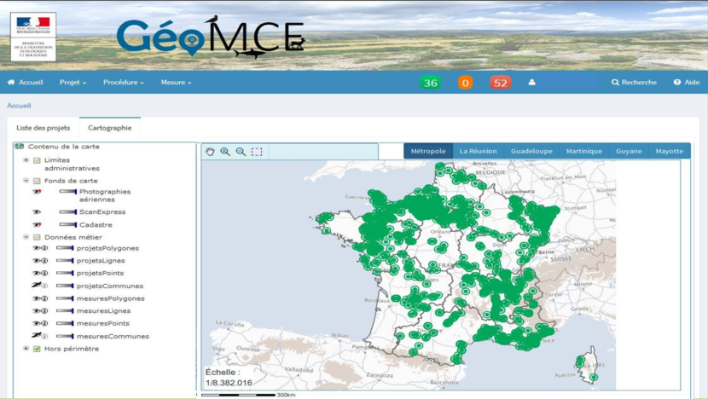Toggle the Limites administratives checkbox
The height and width of the screenshot is (399, 708).
pyautogui.click(x=37, y=160)
